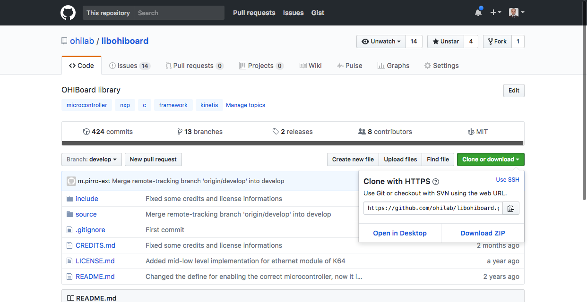Viewport: 587px width, 302px height.
Task: View the 14 watchers count
Action: pos(414,42)
